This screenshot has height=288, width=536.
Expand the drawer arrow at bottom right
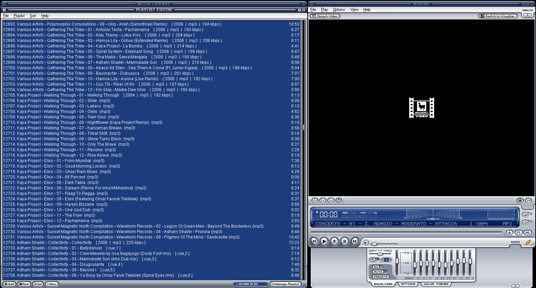tap(515, 286)
